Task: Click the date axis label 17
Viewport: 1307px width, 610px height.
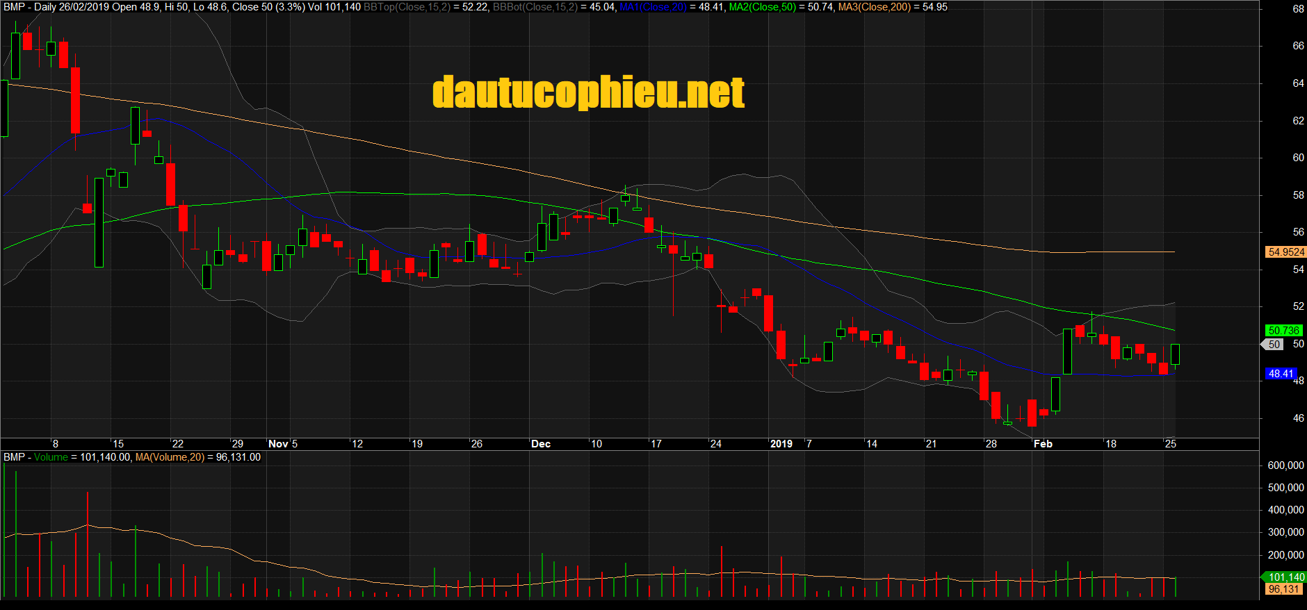Action: point(656,444)
